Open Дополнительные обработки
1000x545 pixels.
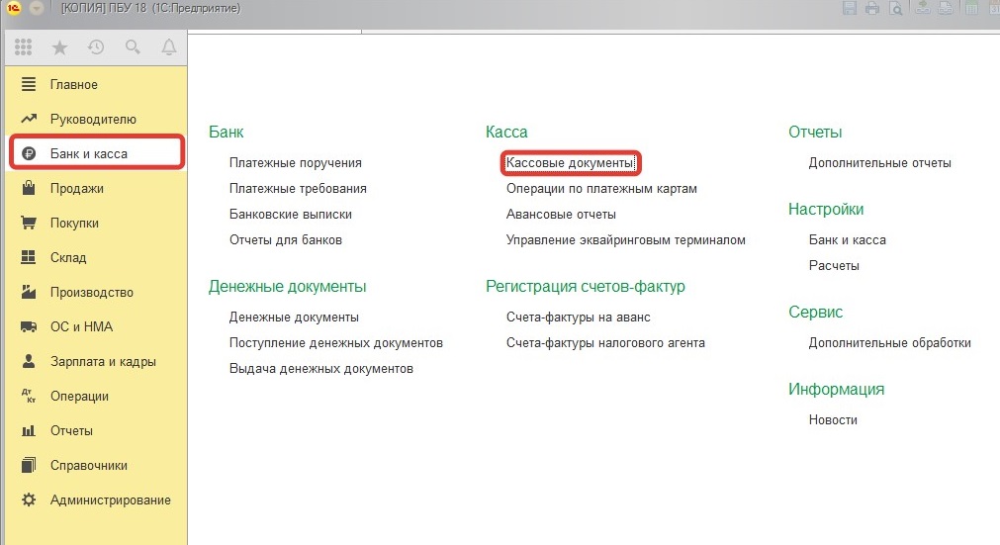coord(889,342)
